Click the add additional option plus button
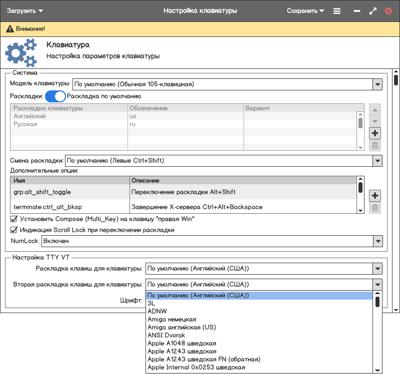Viewport: 400px width, 374px height. tap(375, 195)
